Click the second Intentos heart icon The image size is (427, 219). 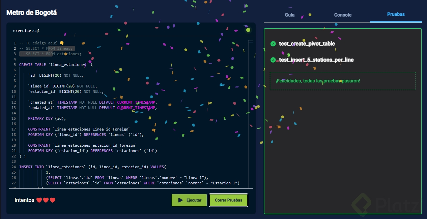click(46, 200)
